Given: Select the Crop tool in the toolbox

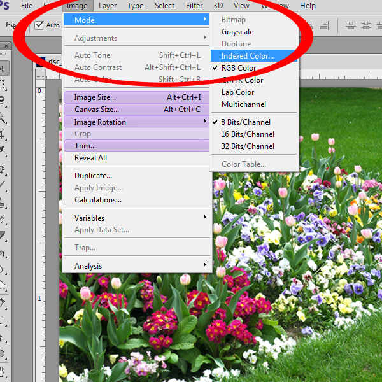Looking at the screenshot, I should coord(3,134).
